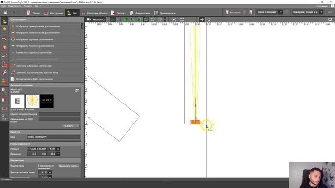Click the luminaire catalog icon in active luminaire panel
The width and height of the screenshot is (335, 188).
pyautogui.click(x=77, y=90)
